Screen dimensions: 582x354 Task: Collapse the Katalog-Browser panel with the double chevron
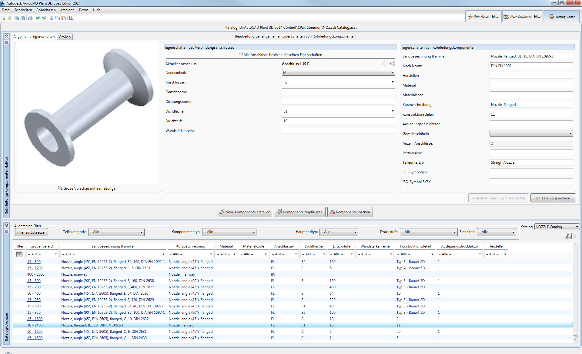(6, 225)
